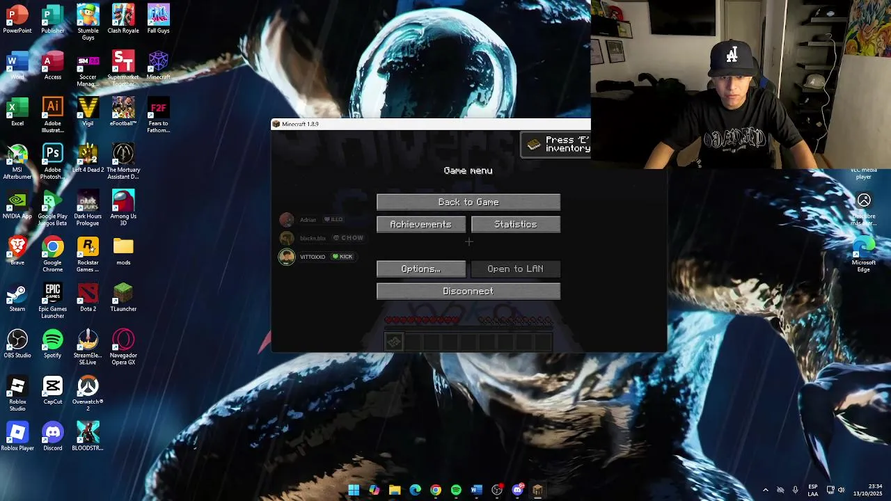Open the Publisher desktop shortcut
The height and width of the screenshot is (501, 891).
point(53,19)
